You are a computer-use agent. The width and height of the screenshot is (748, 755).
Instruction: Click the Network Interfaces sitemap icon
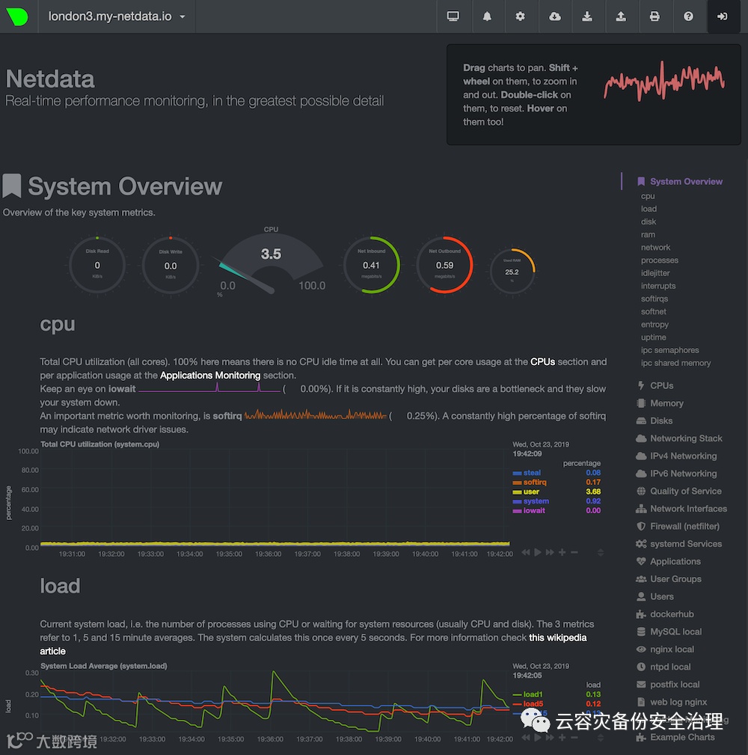point(641,509)
